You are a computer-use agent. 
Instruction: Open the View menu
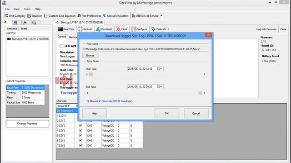16,9
